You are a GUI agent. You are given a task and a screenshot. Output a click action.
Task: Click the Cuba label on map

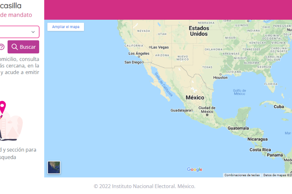279,106
